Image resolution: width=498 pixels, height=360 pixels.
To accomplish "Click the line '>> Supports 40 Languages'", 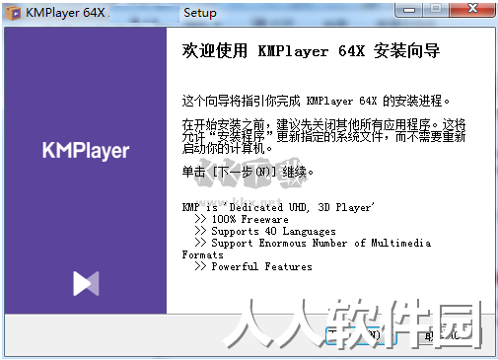I will [265, 231].
